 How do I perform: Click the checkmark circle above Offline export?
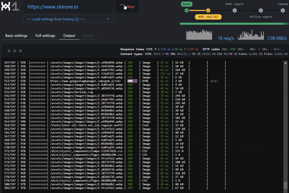261,10
